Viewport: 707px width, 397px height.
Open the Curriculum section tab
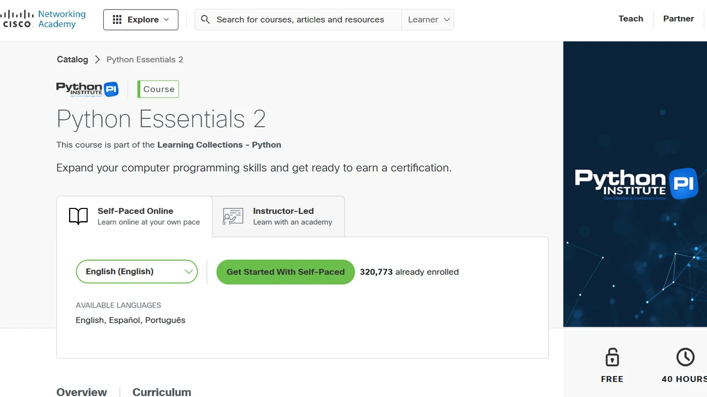(x=162, y=391)
